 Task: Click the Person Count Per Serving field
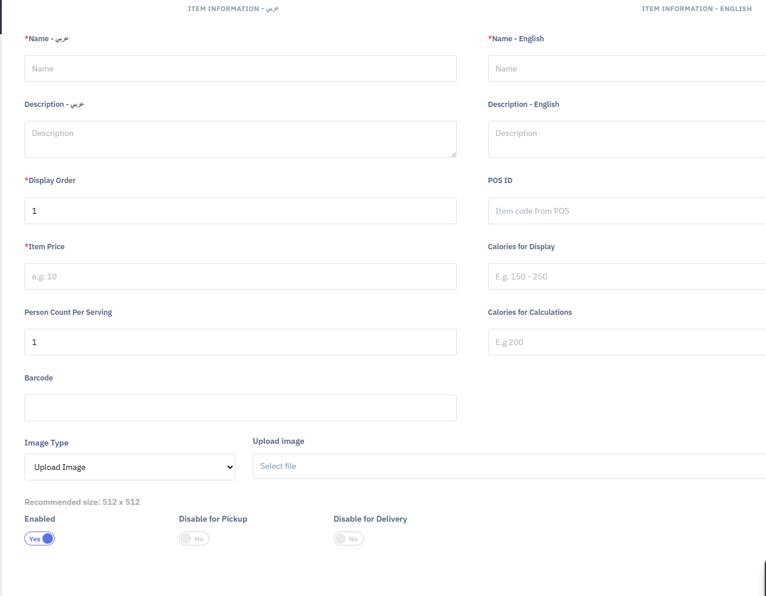pos(240,342)
